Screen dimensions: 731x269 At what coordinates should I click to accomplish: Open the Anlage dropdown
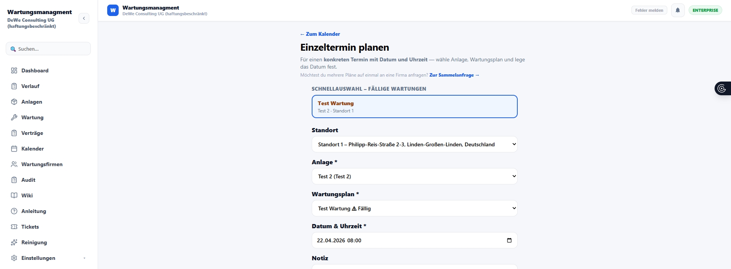[x=414, y=176]
